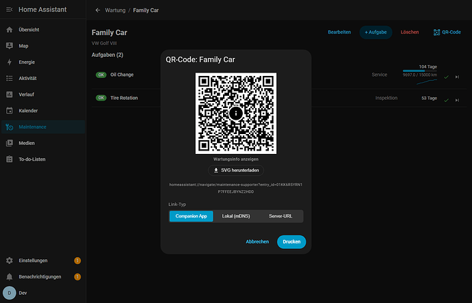Click 'Wartungsinfo anzeigen' caption
Viewport: 472px width, 303px height.
[x=236, y=159]
